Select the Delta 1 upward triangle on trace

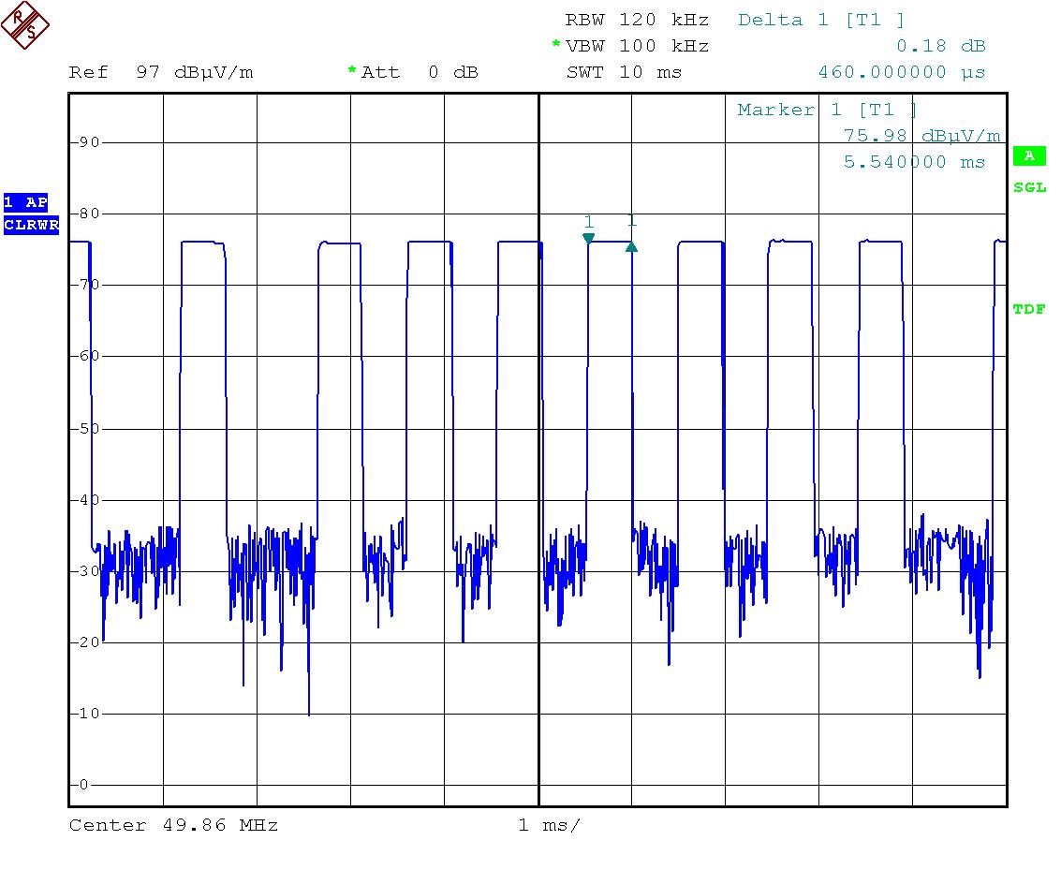pos(631,246)
